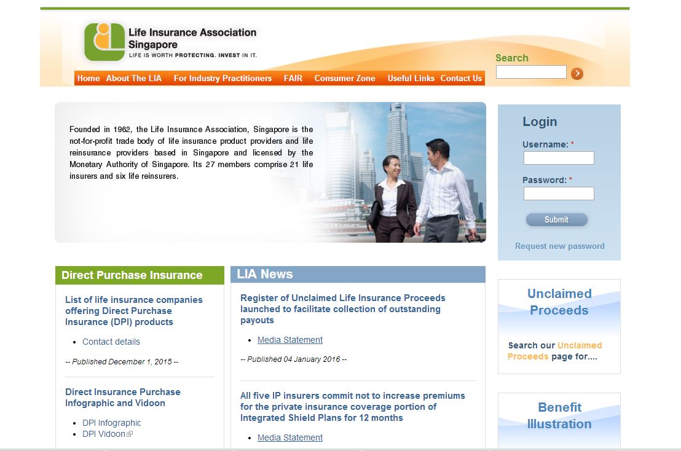
Task: Click the Password input field
Action: [x=558, y=194]
